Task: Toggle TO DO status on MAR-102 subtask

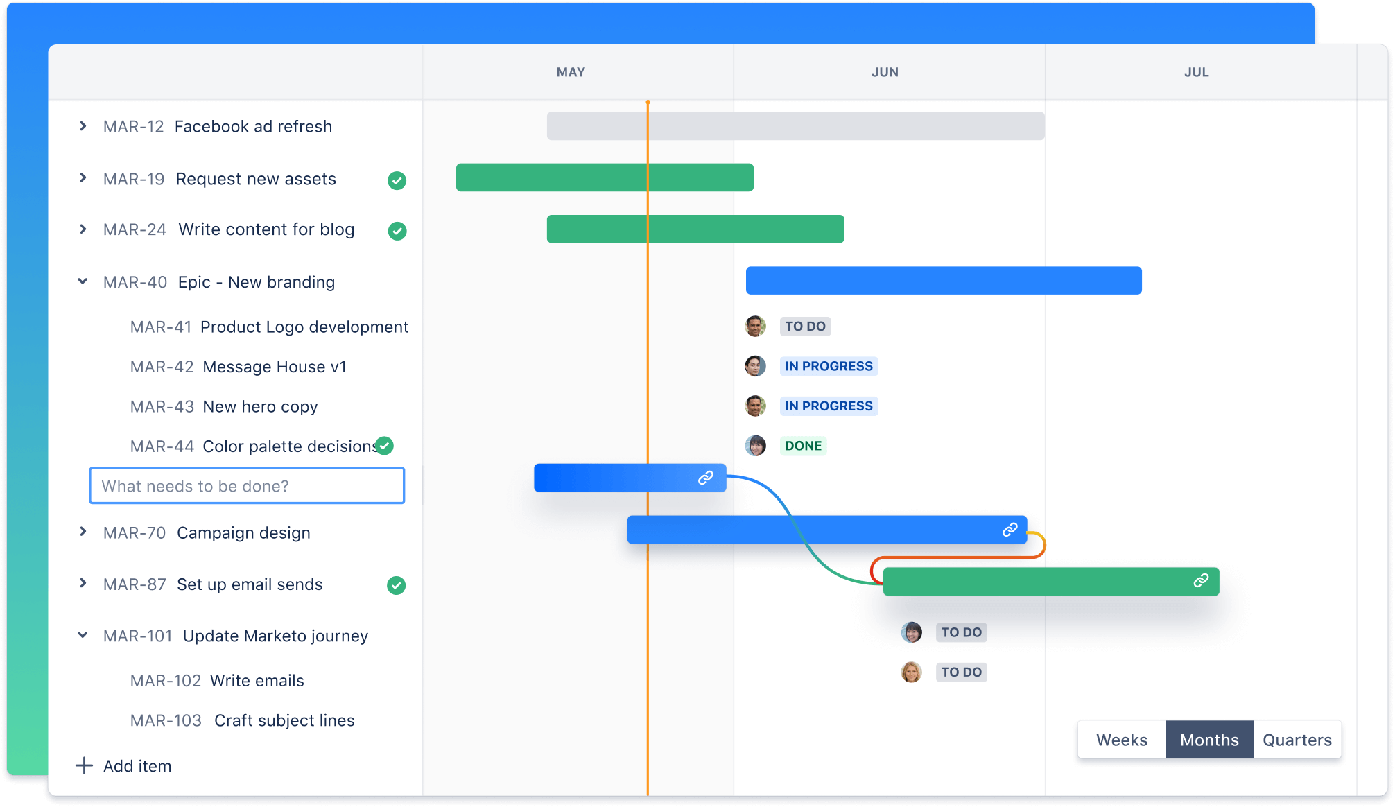Action: coord(961,631)
